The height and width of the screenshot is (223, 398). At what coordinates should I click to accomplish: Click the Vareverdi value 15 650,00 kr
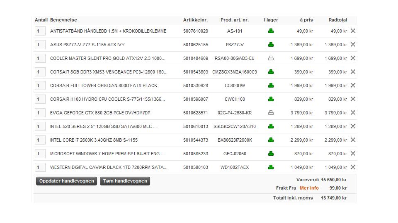[334, 180]
